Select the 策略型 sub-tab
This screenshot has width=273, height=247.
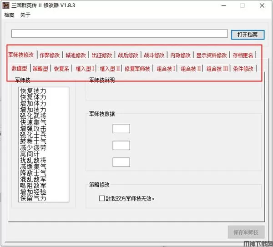[40, 69]
